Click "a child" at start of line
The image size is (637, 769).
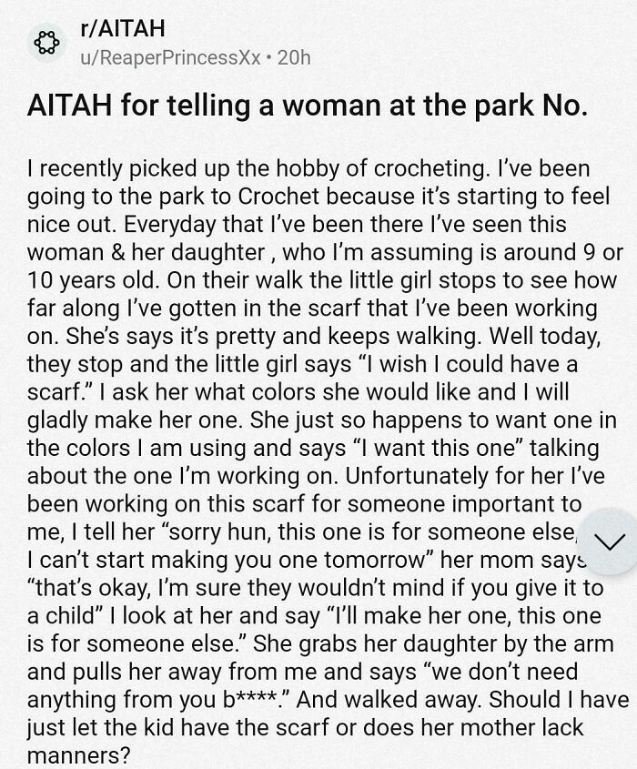coord(60,616)
